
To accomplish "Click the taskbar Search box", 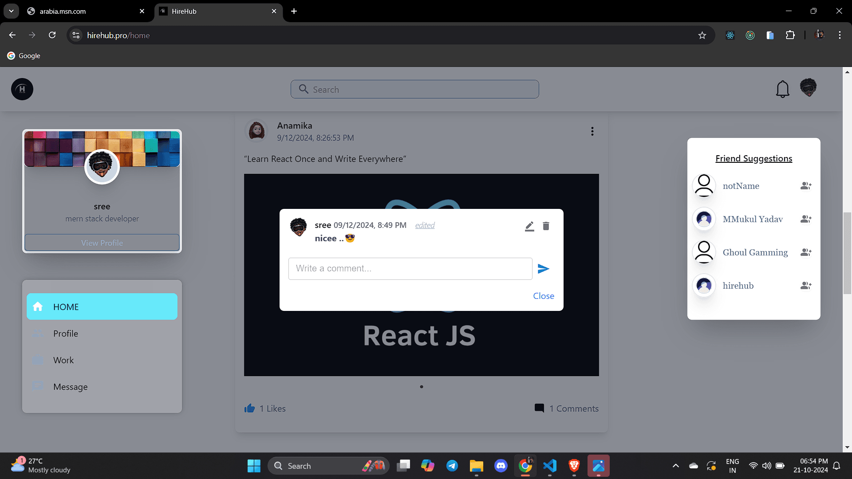I will [328, 466].
